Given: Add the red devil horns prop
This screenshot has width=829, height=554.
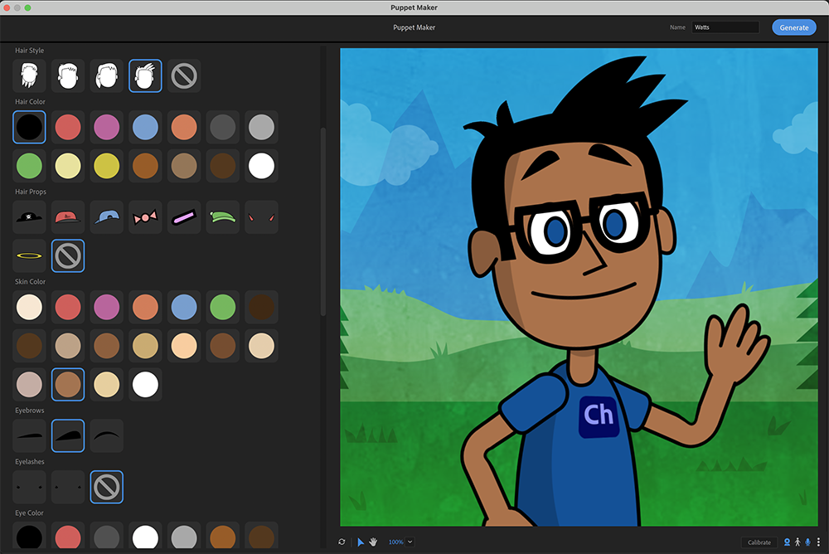Looking at the screenshot, I should click(261, 217).
